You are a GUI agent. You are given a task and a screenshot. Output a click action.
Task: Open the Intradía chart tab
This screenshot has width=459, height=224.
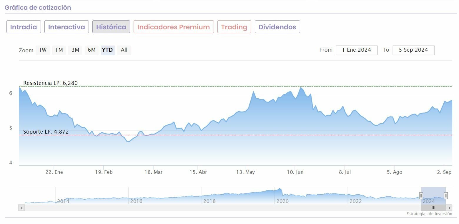click(24, 27)
